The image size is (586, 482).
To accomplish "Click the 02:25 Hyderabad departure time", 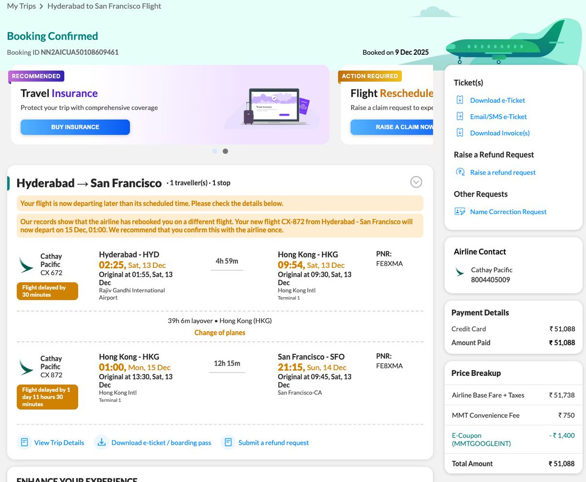I will coord(112,265).
